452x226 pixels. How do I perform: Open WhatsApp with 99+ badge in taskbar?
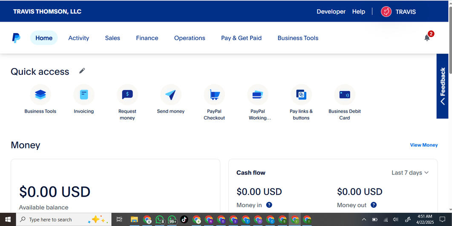[x=172, y=220]
